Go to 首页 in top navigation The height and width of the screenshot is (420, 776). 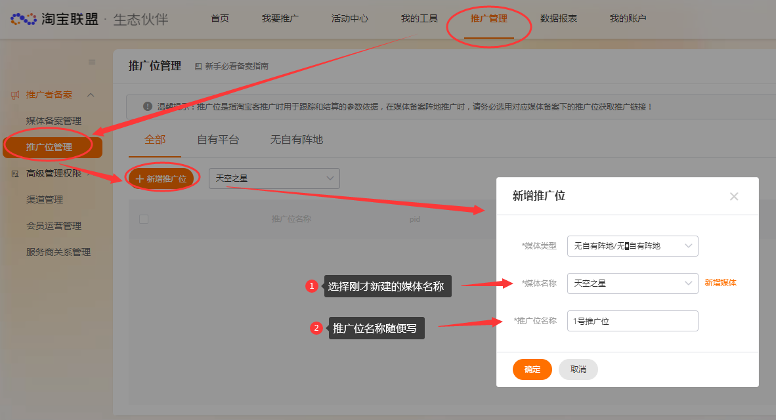(x=220, y=19)
